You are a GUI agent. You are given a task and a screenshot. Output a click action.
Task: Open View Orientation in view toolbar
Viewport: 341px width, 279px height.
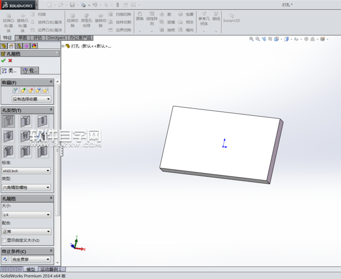276,39
